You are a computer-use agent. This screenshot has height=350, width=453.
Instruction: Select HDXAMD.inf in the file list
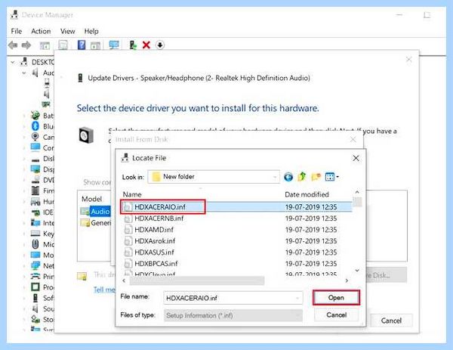(x=236, y=229)
